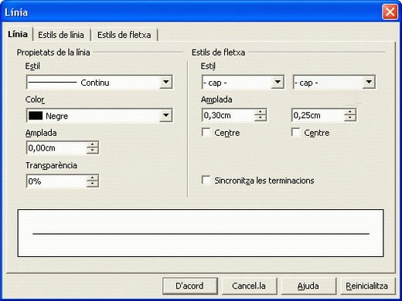Click the arrow width 0,25cm field
Screen dimensions: 402x301
pyautogui.click(x=318, y=115)
